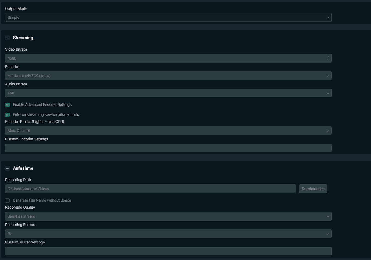This screenshot has width=371, height=260.
Task: Open the Output Mode dropdown
Action: 168,17
